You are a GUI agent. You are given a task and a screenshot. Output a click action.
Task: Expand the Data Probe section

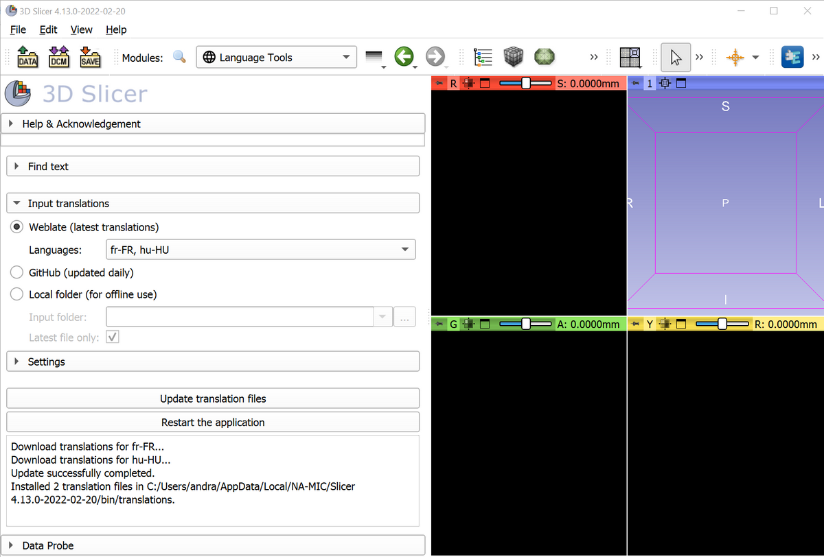213,545
